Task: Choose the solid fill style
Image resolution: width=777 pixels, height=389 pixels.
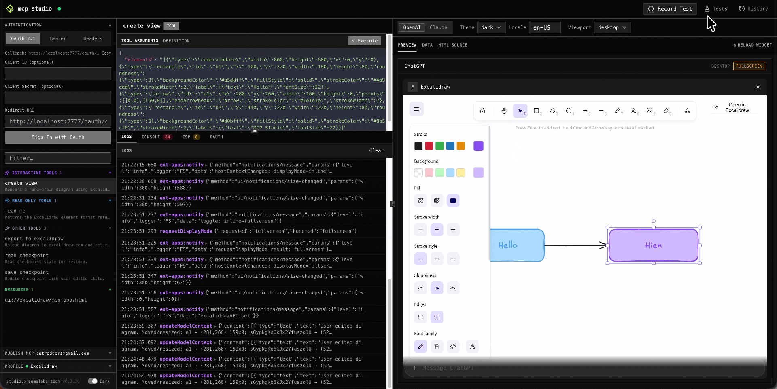Action: pos(453,201)
